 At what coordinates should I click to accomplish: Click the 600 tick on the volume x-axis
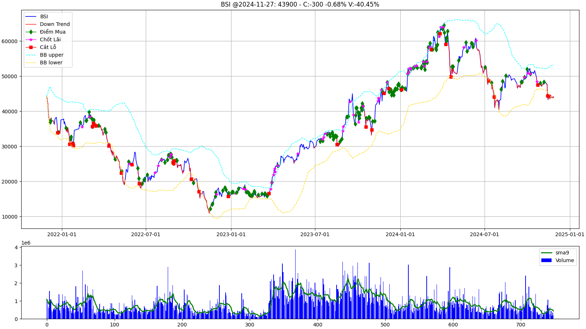[453, 325]
